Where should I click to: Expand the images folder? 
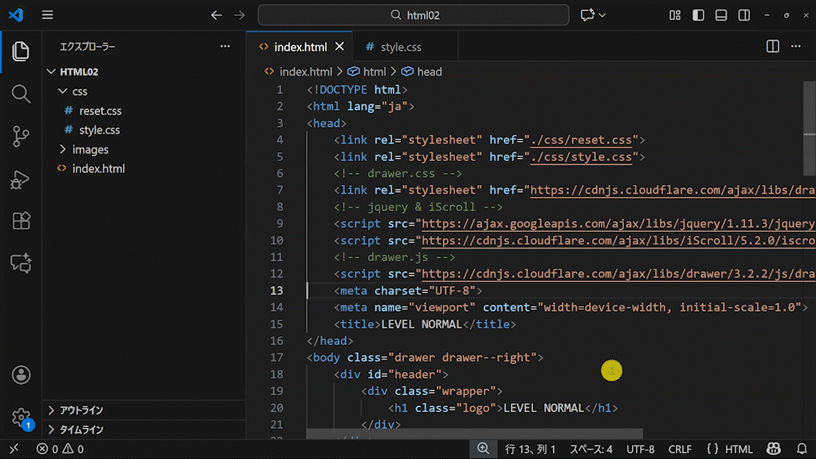coord(90,149)
